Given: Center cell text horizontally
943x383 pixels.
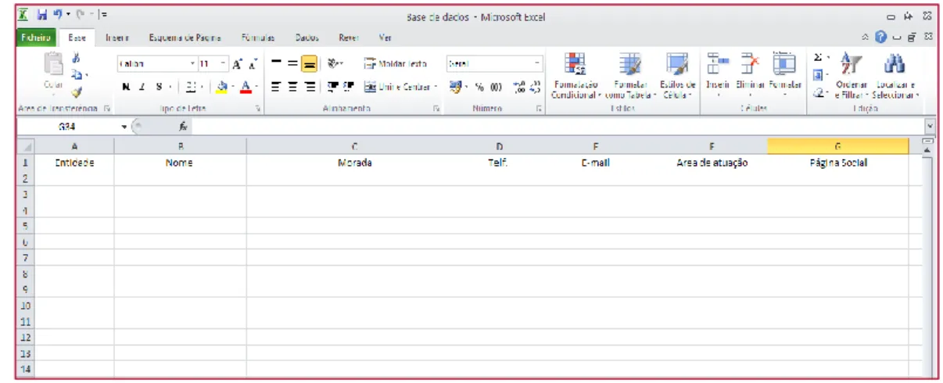Looking at the screenshot, I should click(x=293, y=87).
